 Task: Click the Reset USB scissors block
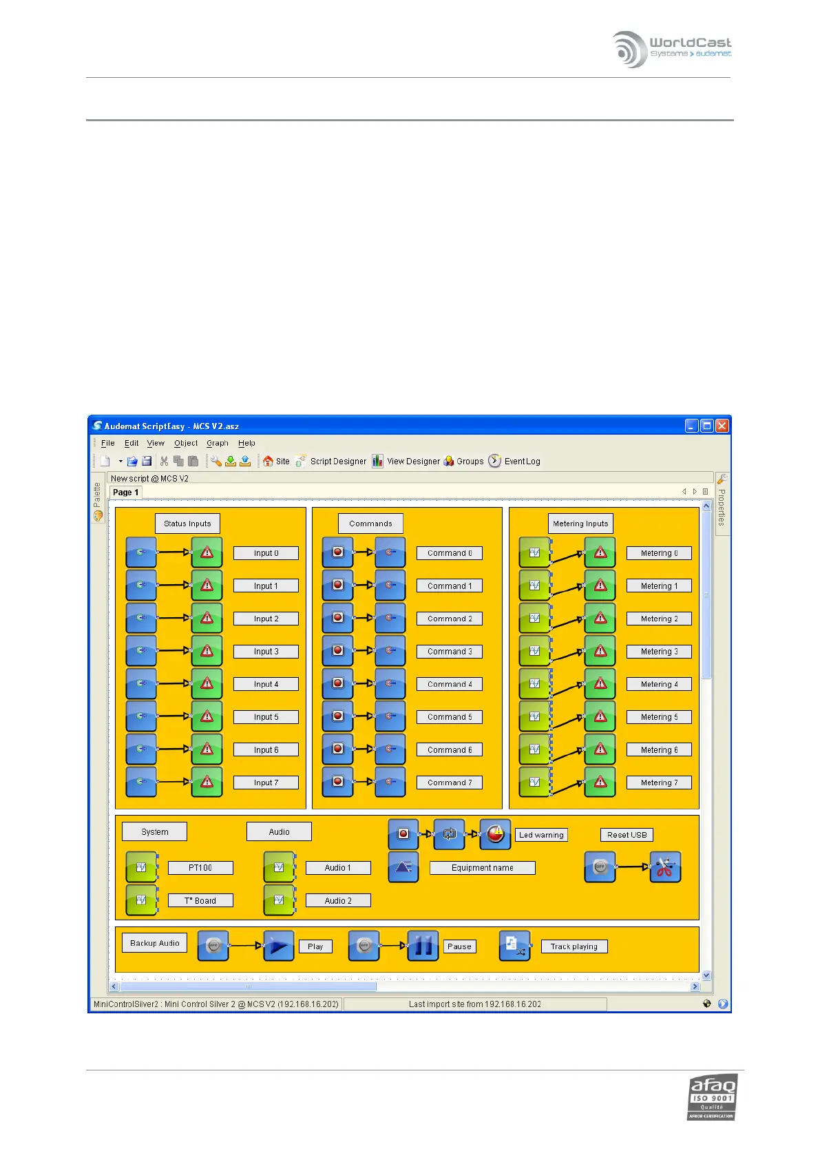pyautogui.click(x=664, y=867)
